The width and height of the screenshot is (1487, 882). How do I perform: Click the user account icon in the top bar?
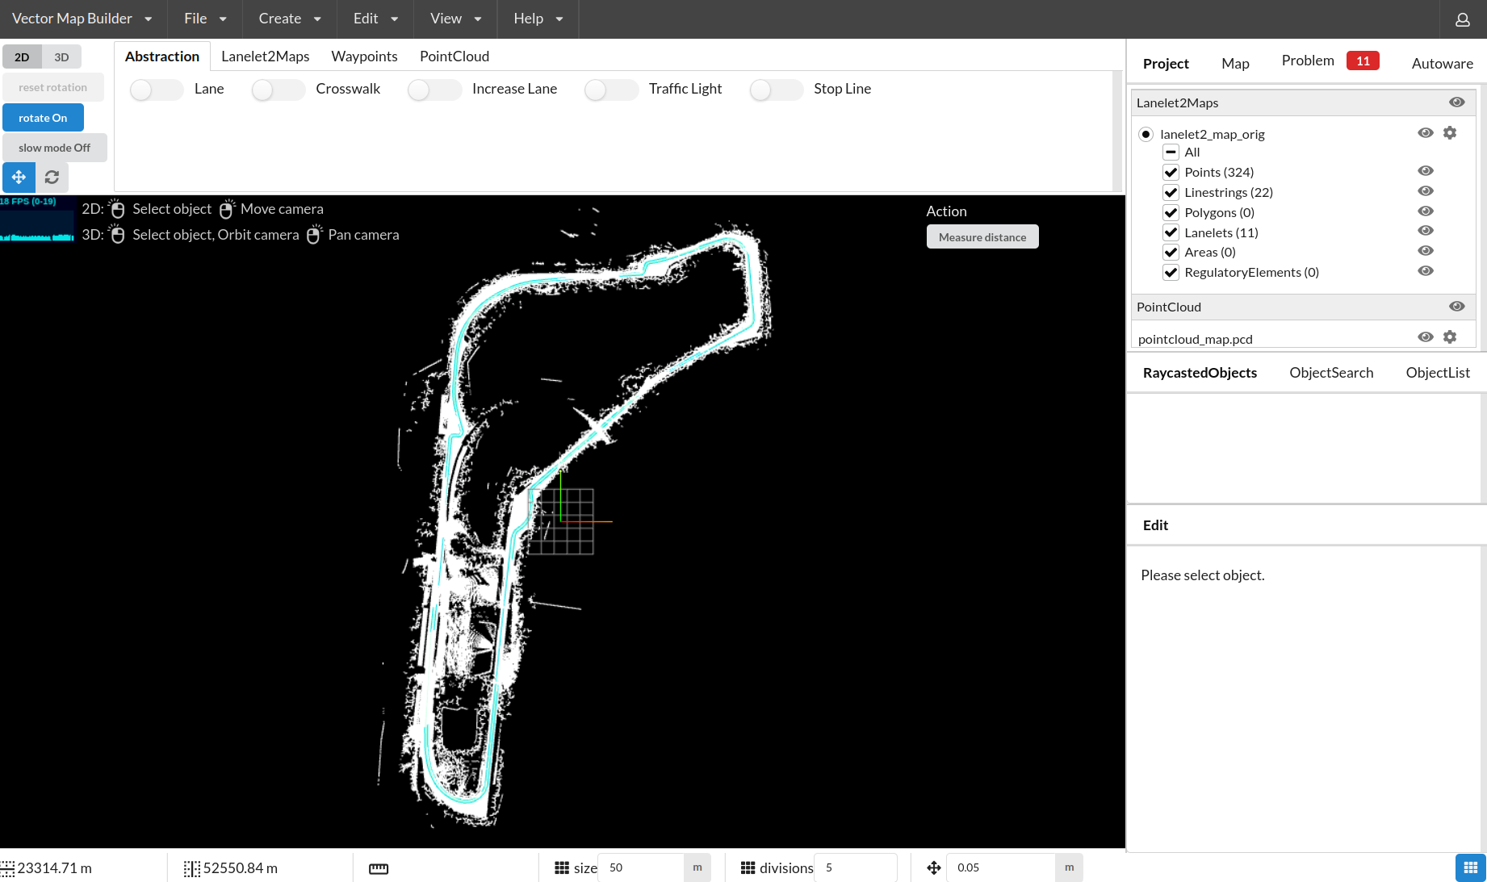(x=1462, y=20)
